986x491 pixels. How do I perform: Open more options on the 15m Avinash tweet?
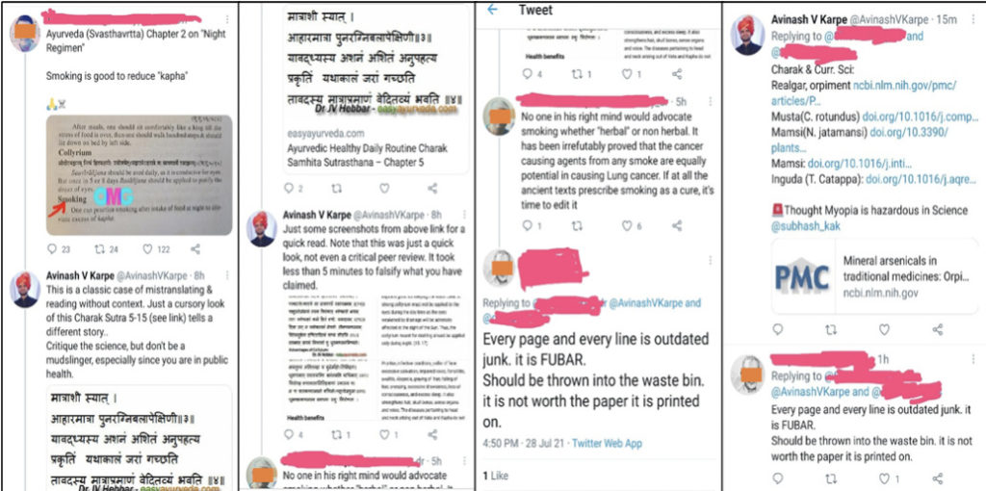(974, 20)
